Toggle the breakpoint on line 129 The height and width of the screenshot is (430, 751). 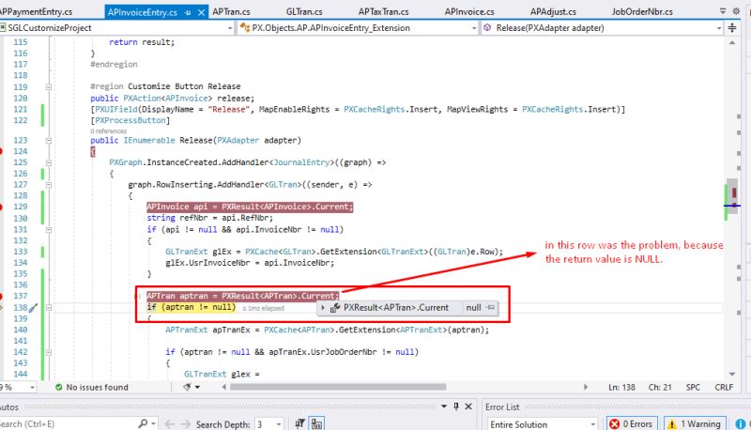tap(1, 207)
